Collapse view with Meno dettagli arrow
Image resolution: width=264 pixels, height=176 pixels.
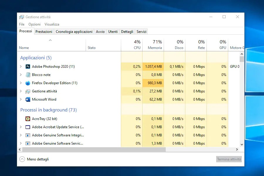[x=22, y=159]
